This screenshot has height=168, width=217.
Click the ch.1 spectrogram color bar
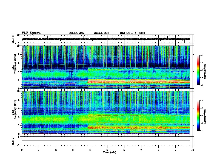point(198,70)
